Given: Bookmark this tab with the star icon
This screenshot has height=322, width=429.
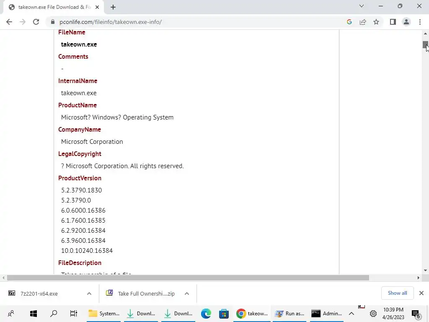Looking at the screenshot, I should coord(376,22).
